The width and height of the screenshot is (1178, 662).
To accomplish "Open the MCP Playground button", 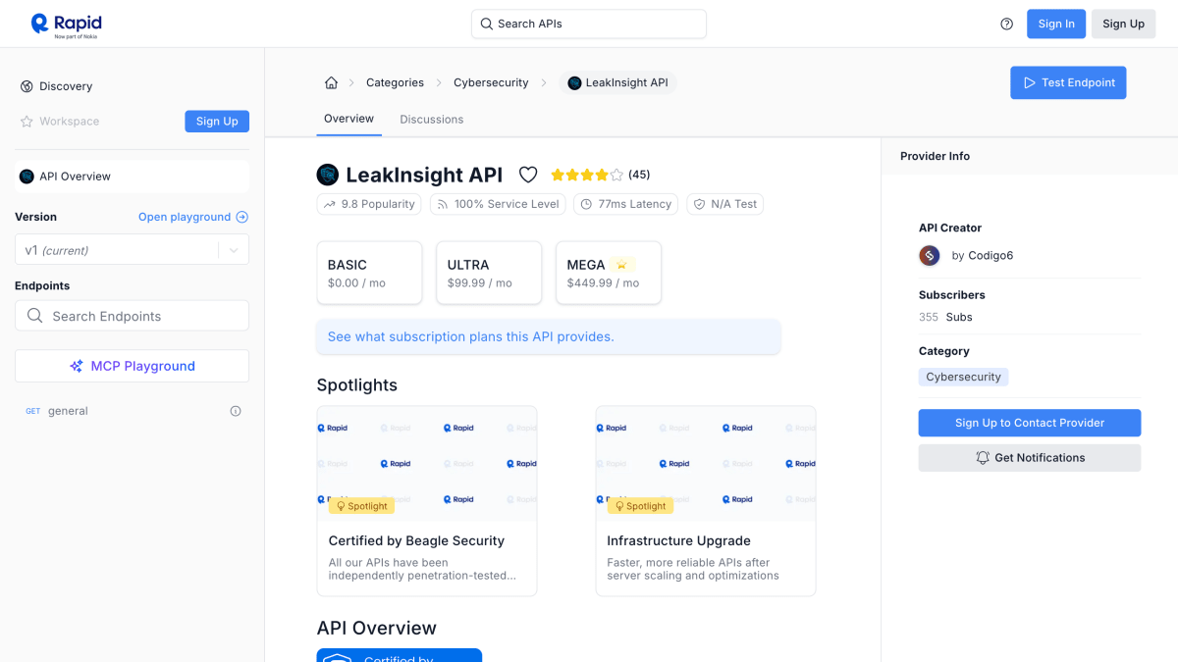I will click(132, 366).
